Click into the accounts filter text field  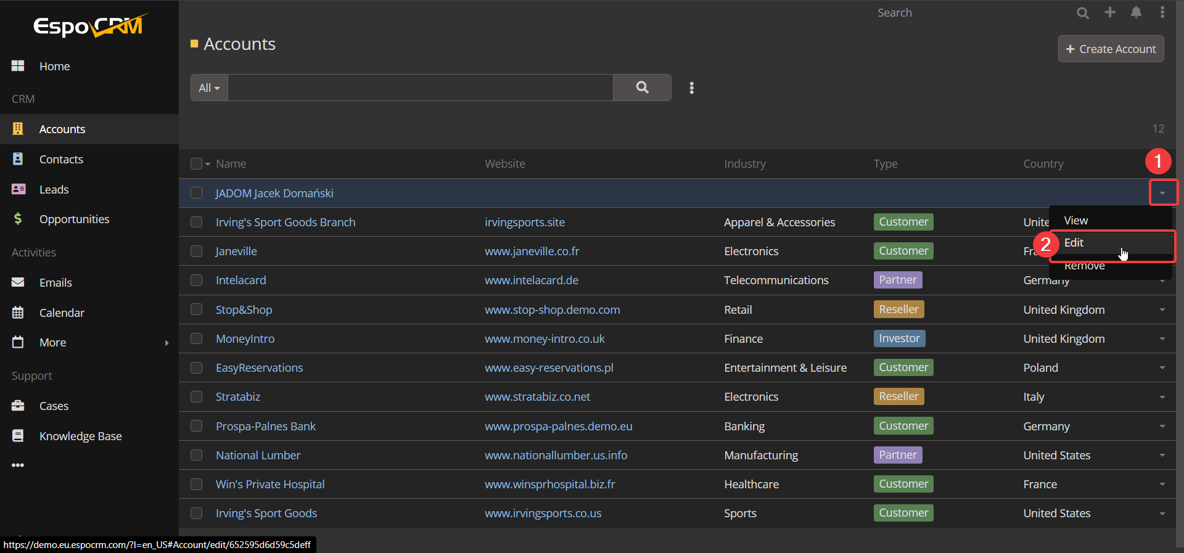click(420, 88)
